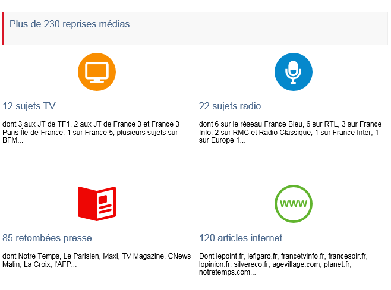Click the orange TV monitor icon

tap(97, 72)
